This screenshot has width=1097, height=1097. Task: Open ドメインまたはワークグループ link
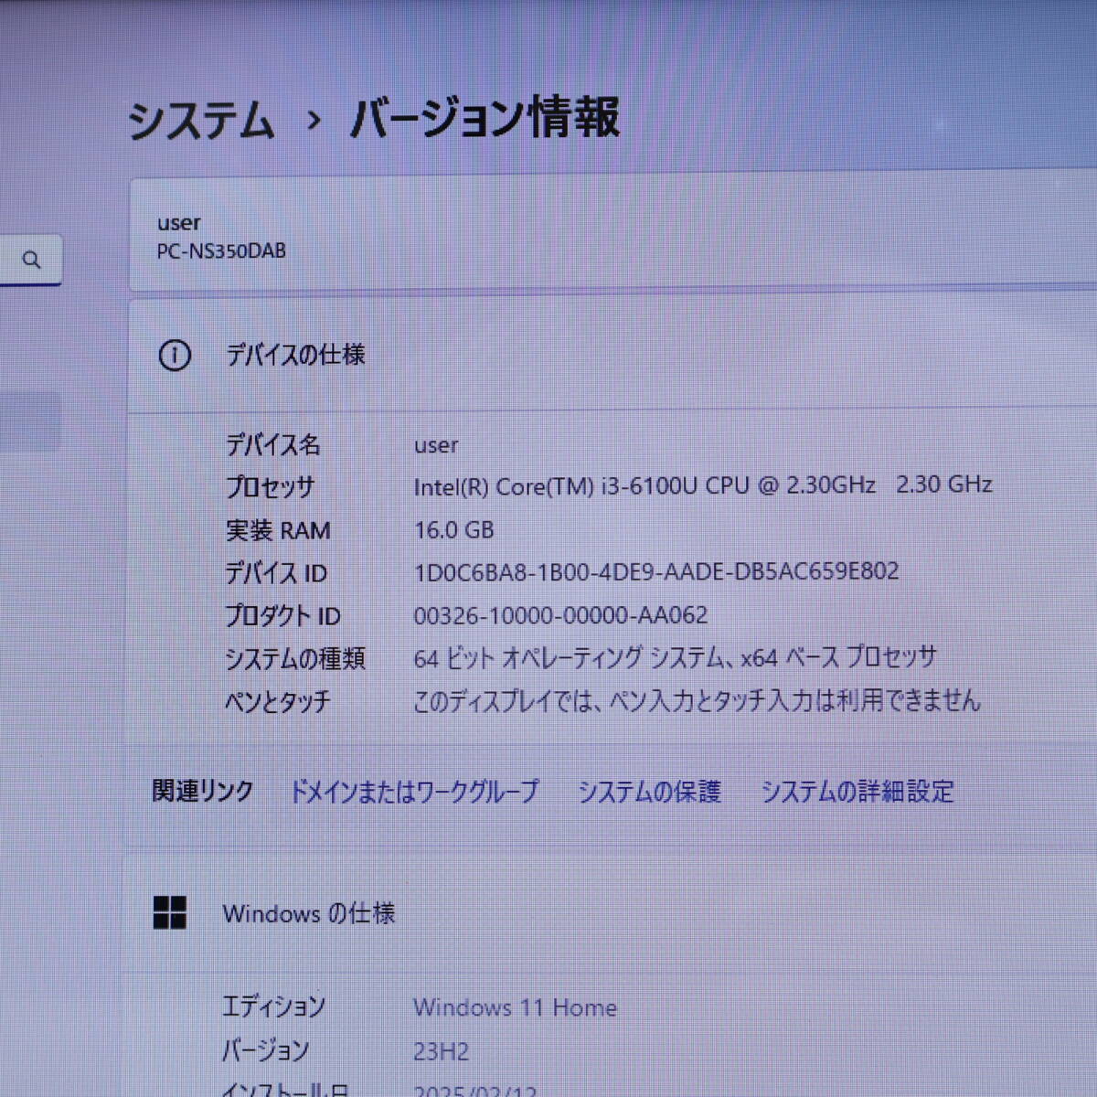(414, 792)
